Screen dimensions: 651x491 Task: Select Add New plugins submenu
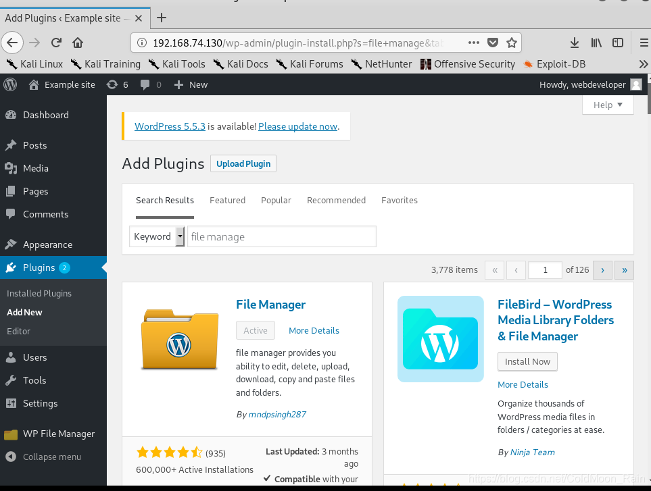(x=24, y=312)
